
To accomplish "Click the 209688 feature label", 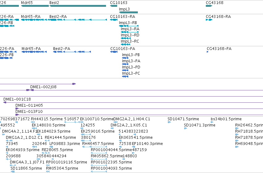I will coord(13,156).
